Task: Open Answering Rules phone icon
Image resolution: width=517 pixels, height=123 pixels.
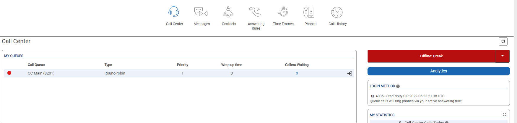Action: pyautogui.click(x=255, y=12)
